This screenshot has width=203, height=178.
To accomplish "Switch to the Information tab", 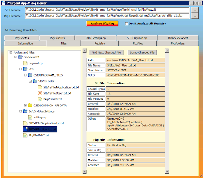I will click(x=25, y=43).
